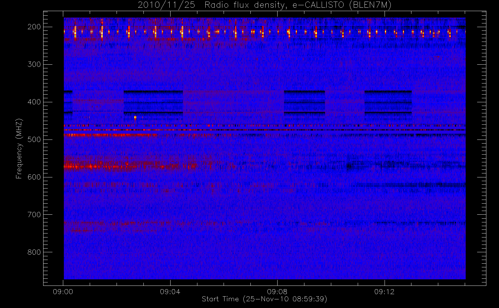499x308 pixels.
Task: Click the '400' frequency tick label
Action: tap(34, 102)
